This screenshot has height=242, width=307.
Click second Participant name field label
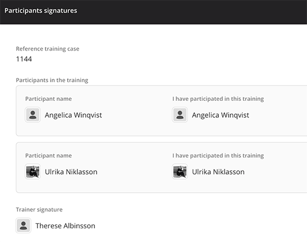pos(48,155)
